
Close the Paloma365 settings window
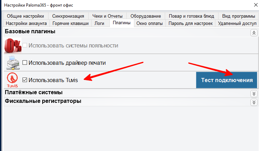(256, 5)
